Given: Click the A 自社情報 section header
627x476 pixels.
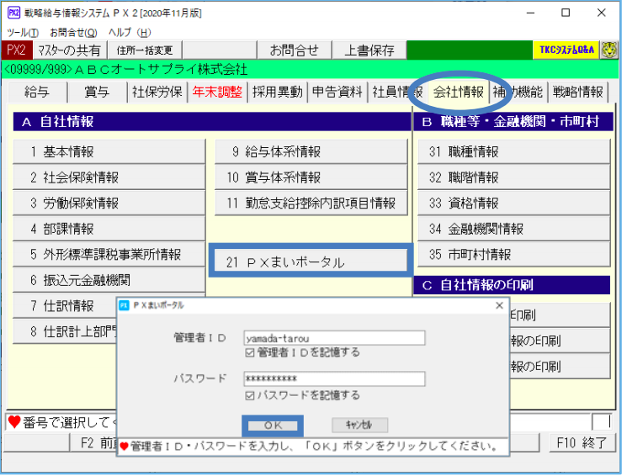Looking at the screenshot, I should 212,122.
